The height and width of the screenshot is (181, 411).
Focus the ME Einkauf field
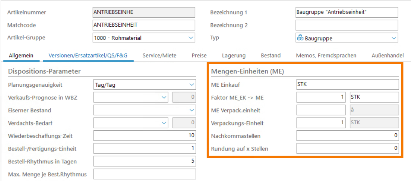click(347, 84)
